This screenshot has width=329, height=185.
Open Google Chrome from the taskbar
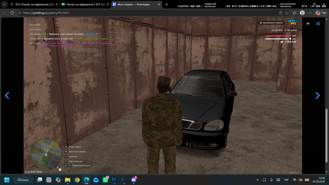click(77, 180)
